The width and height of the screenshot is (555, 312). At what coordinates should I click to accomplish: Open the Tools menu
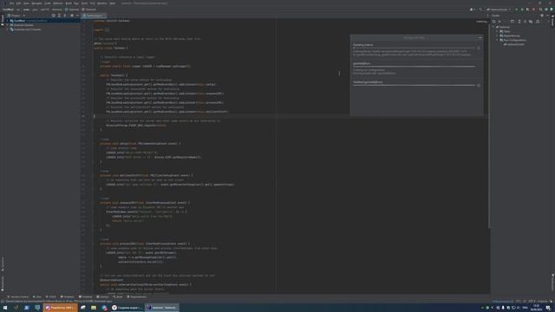click(84, 3)
